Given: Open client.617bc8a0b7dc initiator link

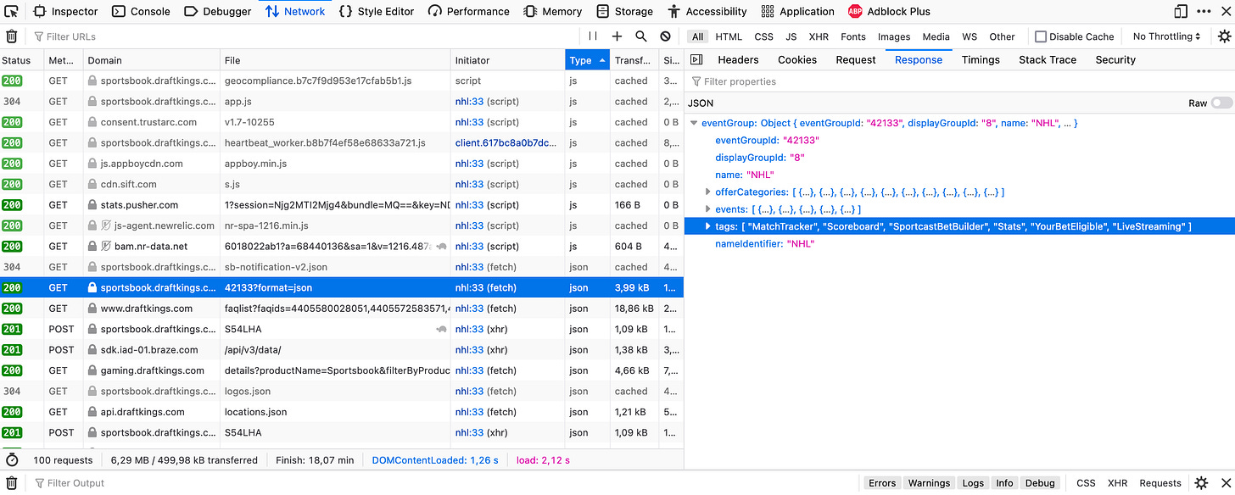Looking at the screenshot, I should pyautogui.click(x=506, y=143).
